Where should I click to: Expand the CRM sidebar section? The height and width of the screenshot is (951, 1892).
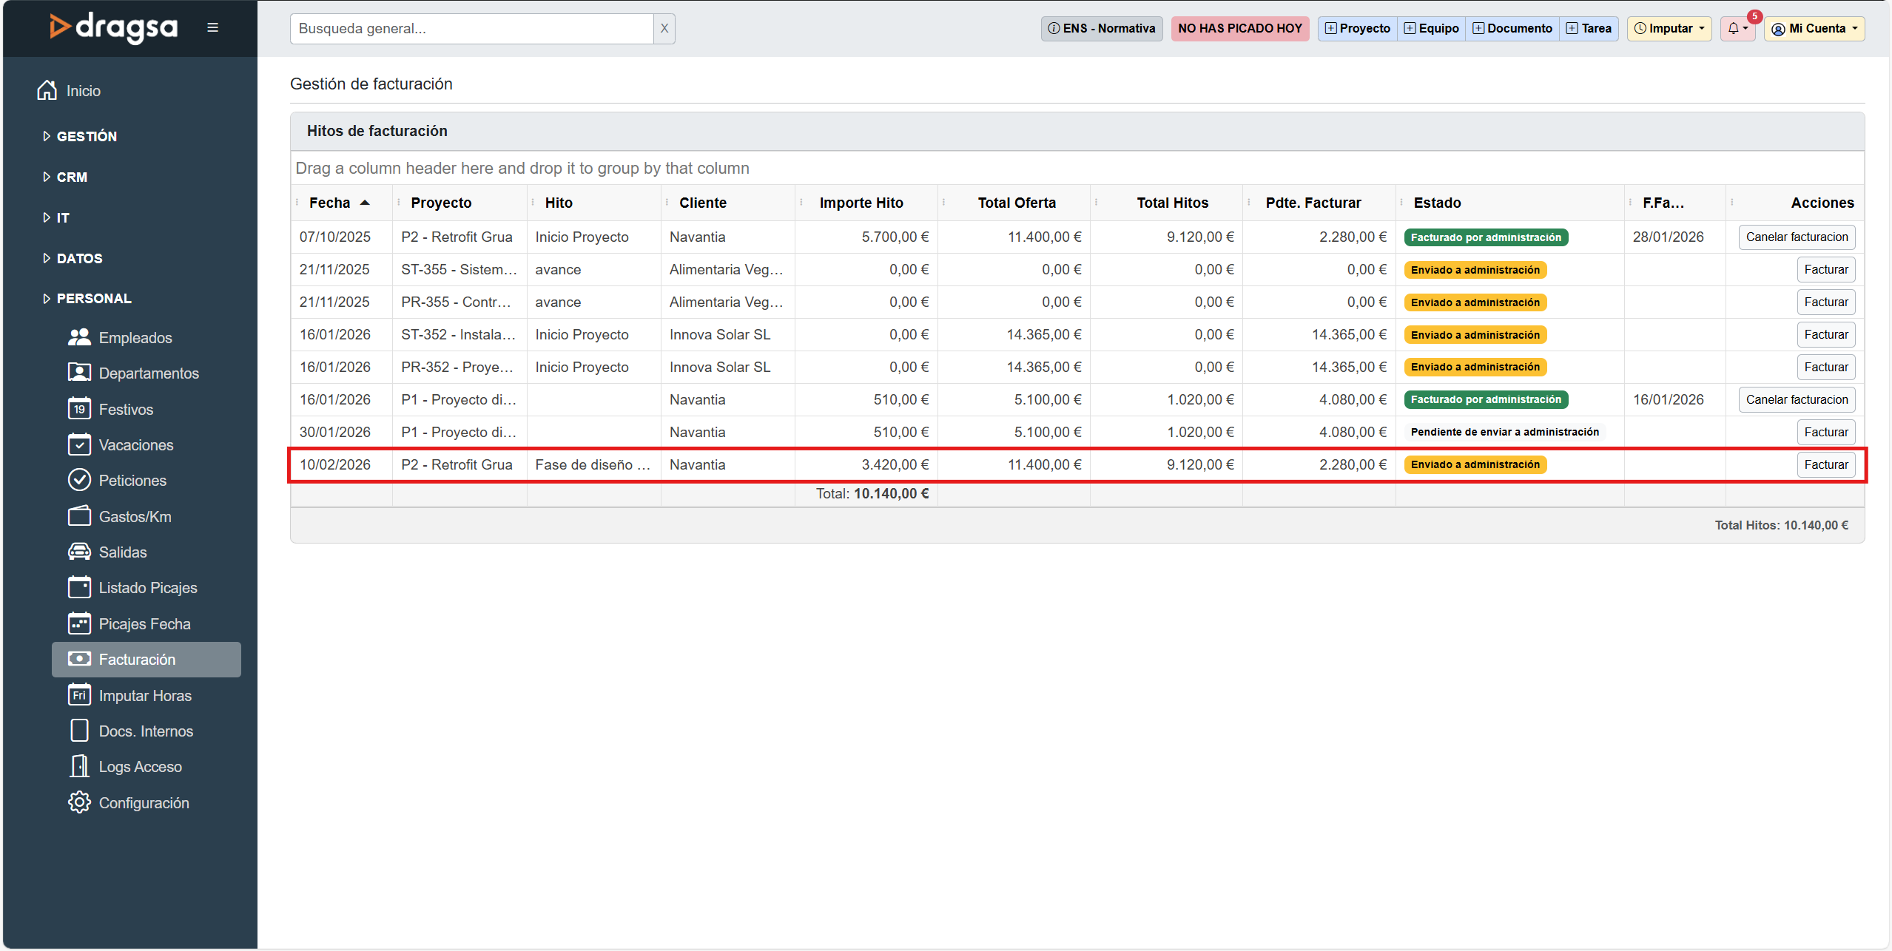tap(71, 177)
